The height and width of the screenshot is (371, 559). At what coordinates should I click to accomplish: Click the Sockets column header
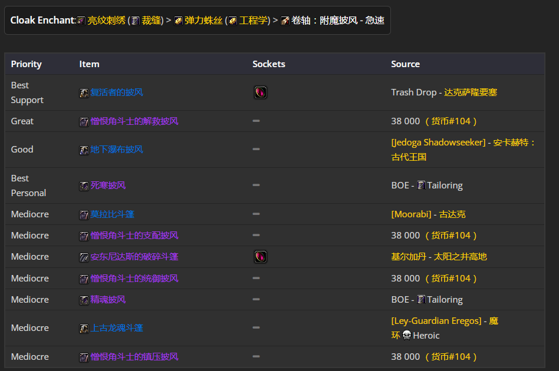click(x=269, y=64)
